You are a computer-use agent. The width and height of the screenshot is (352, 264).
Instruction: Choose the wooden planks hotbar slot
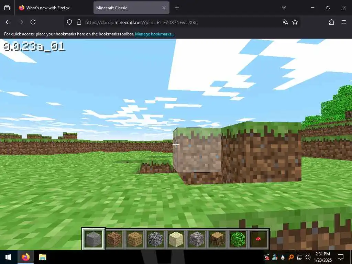(135, 239)
